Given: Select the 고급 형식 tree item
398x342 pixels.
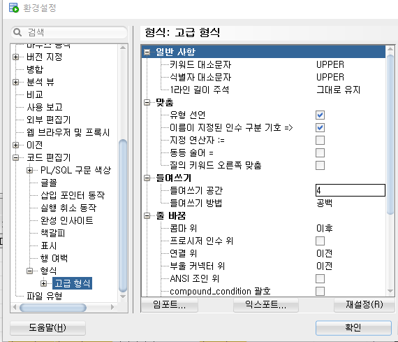Looking at the screenshot, I should click(x=73, y=283).
